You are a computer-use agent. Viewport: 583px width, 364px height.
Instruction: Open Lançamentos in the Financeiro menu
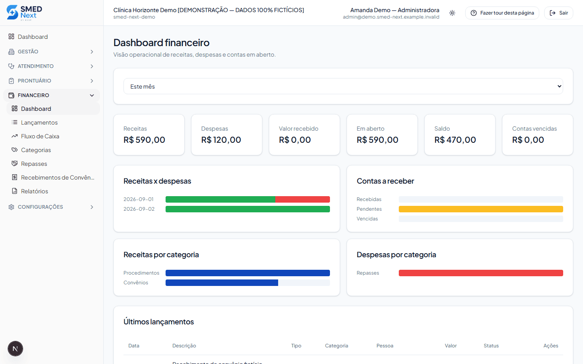click(x=53, y=123)
